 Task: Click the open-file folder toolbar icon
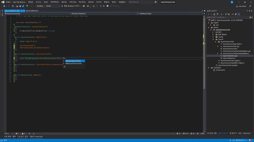click(x=17, y=6)
